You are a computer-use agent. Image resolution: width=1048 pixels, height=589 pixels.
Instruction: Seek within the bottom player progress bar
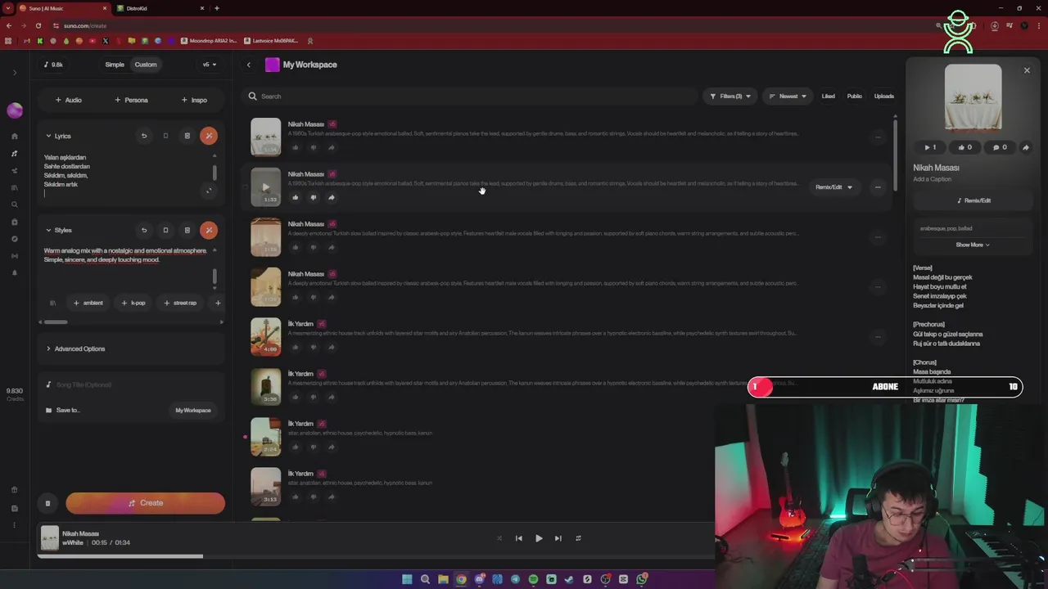tap(375, 556)
